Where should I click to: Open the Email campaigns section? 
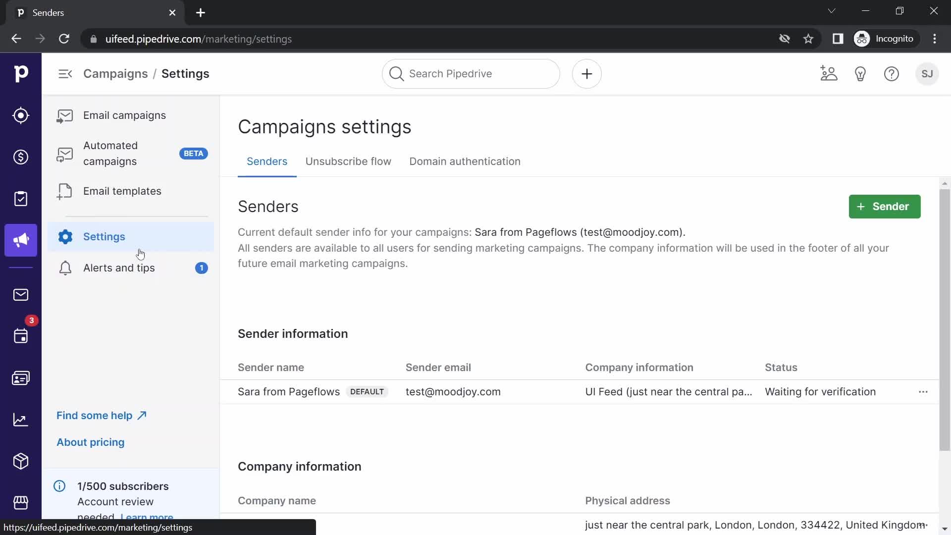(x=124, y=115)
